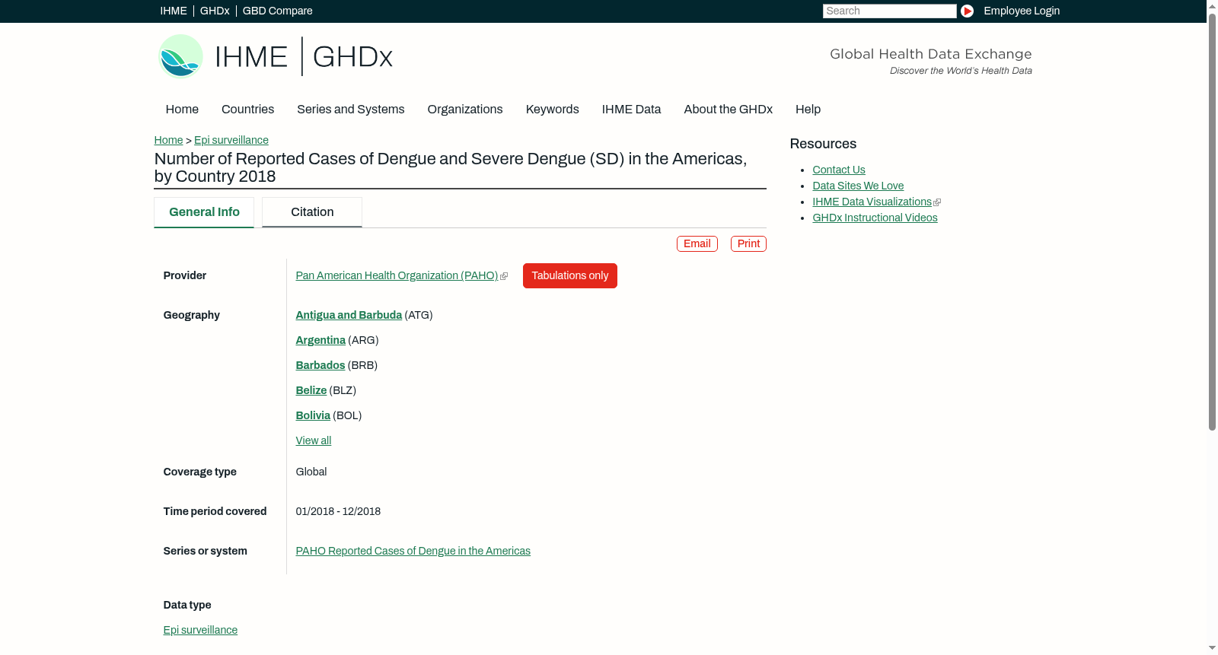Click the page title about Dengue cases
The height and width of the screenshot is (655, 1218).
451,167
